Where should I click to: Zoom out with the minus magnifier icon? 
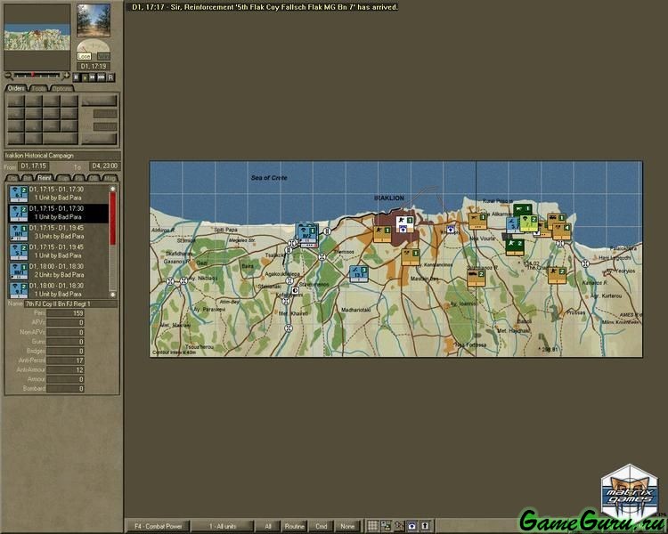click(x=8, y=76)
